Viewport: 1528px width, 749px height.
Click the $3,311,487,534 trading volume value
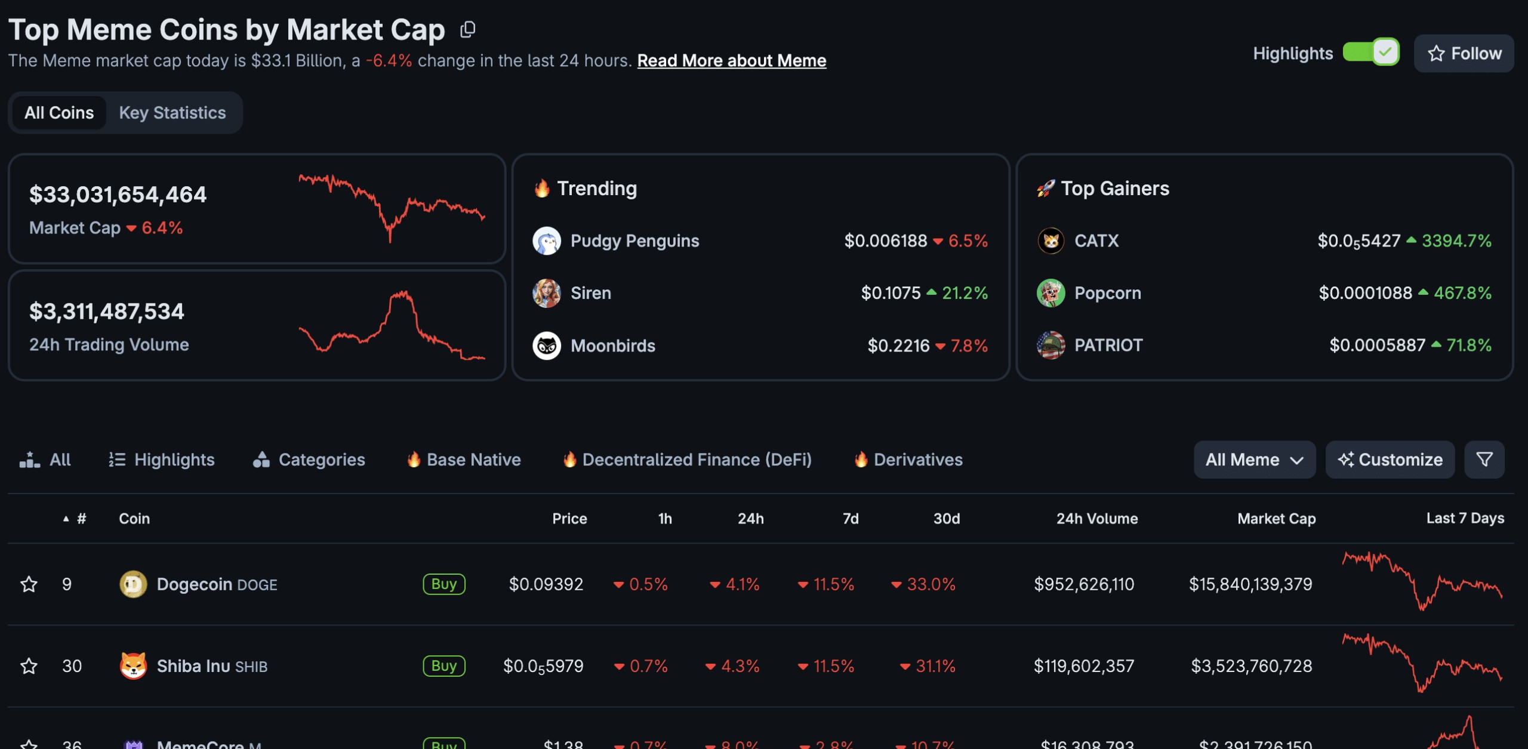pos(107,312)
